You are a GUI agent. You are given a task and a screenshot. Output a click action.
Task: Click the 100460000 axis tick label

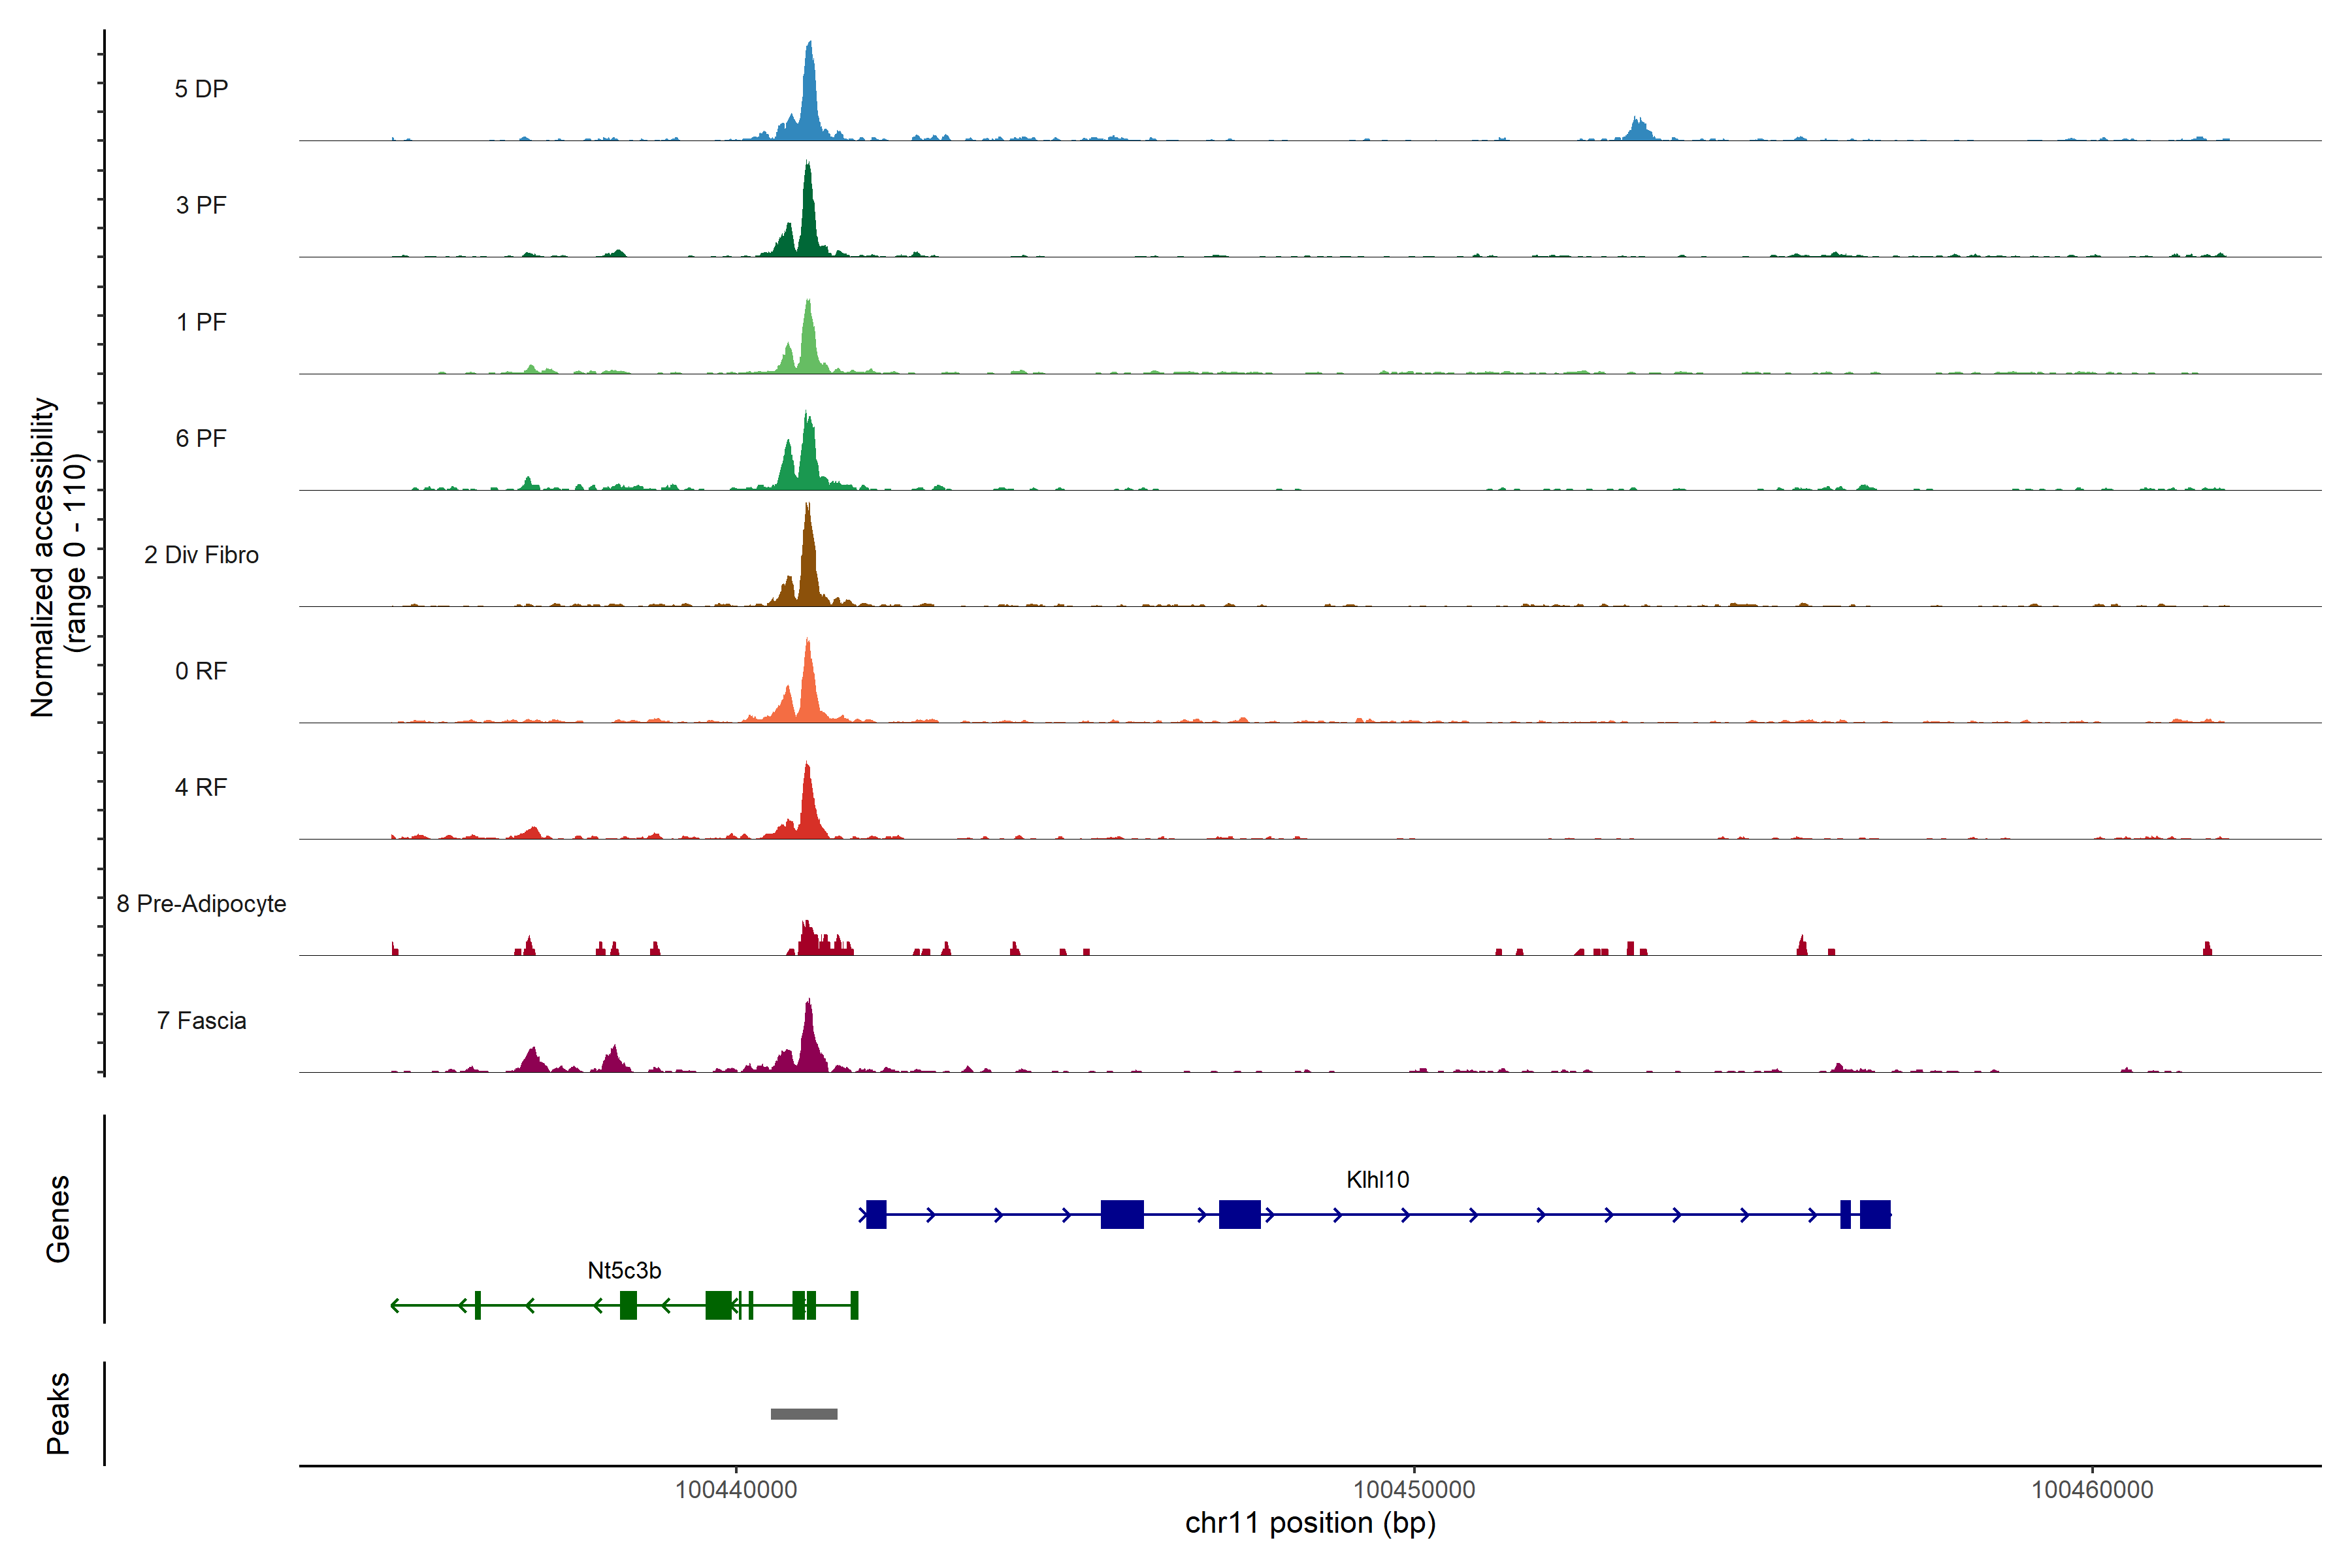[2092, 1490]
